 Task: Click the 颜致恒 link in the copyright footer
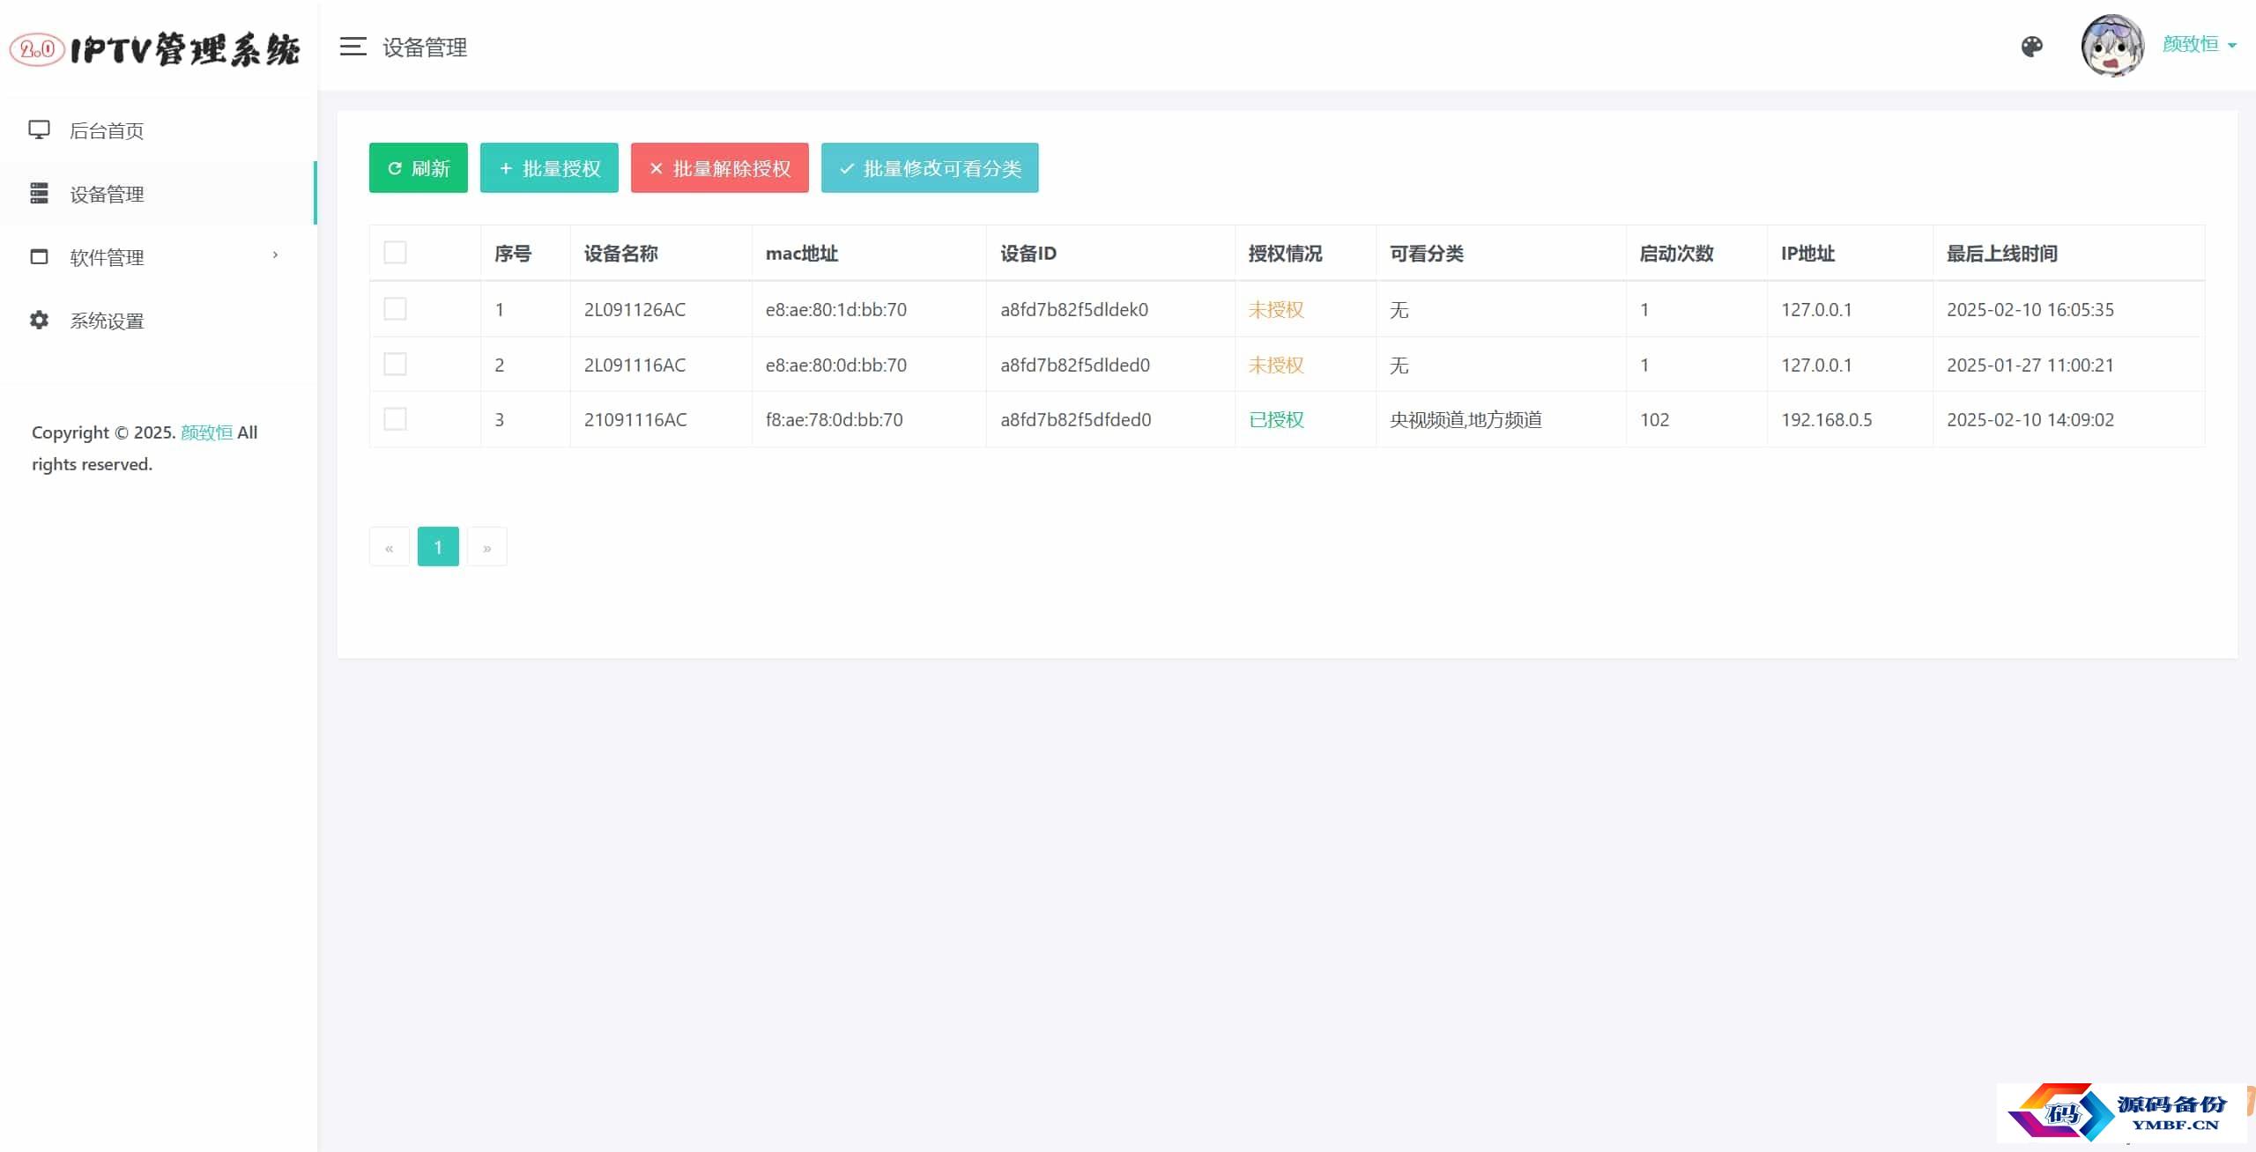207,432
